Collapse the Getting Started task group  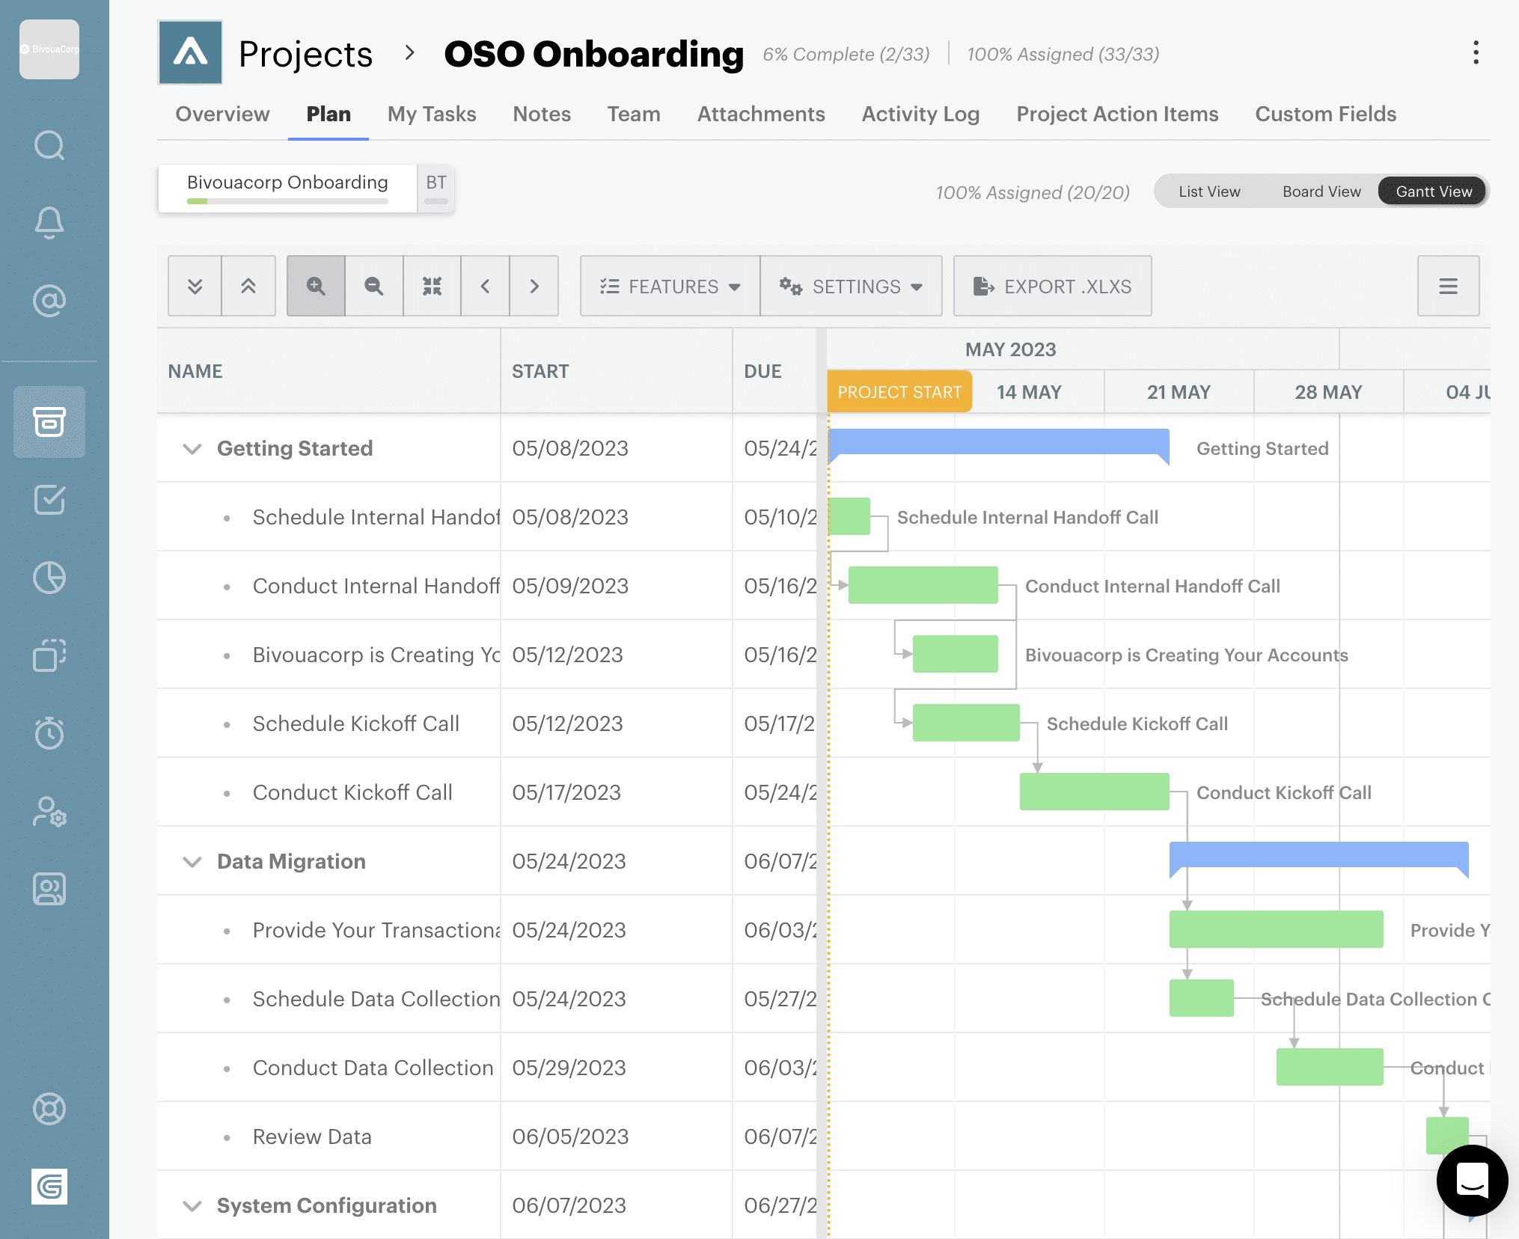coord(192,449)
